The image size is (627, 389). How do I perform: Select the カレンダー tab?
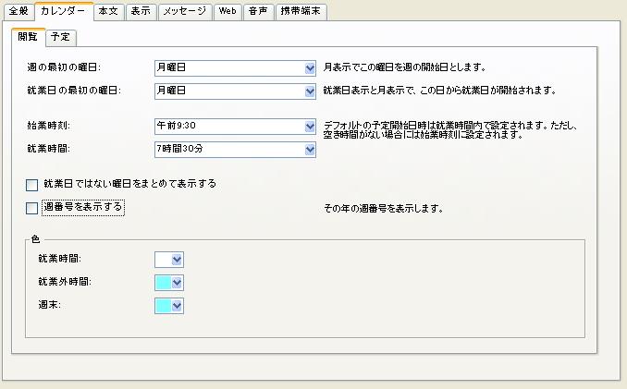coord(63,12)
